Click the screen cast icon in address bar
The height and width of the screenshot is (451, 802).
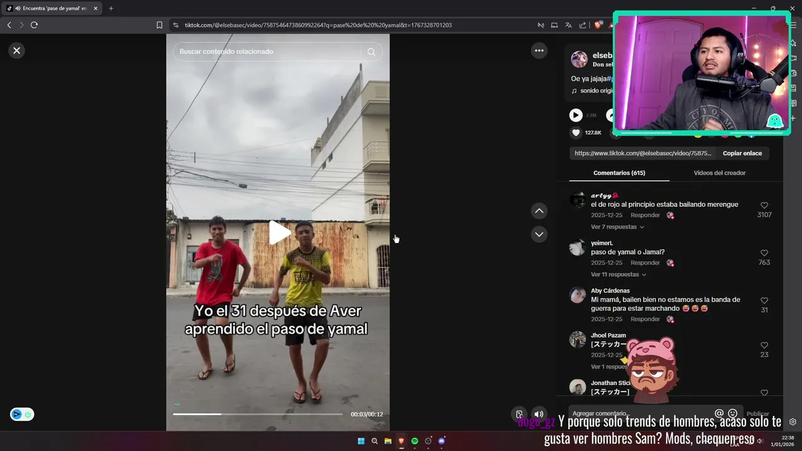(554, 25)
